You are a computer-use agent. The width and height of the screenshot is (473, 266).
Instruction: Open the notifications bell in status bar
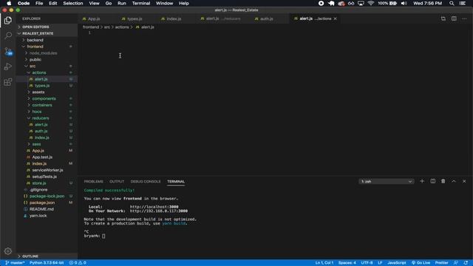[x=466, y=263]
